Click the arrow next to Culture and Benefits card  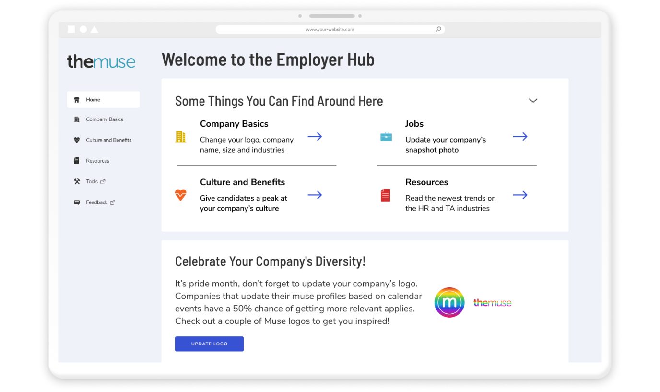tap(315, 195)
